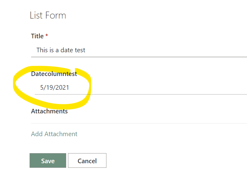Select the word 'test' in the Title field
247x186 pixels.
pyautogui.click(x=81, y=50)
